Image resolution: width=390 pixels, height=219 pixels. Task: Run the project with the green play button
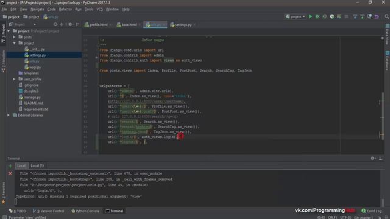click(x=310, y=16)
